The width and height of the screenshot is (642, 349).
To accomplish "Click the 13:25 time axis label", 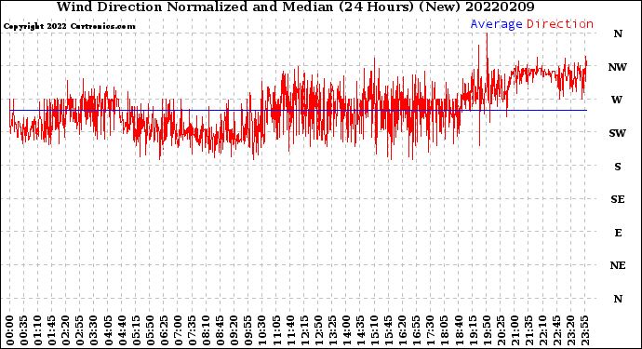I will [332, 330].
